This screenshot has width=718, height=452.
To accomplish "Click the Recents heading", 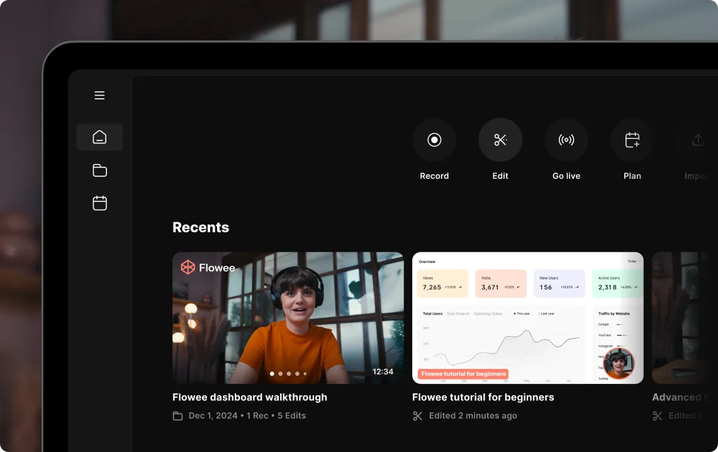I will click(x=201, y=227).
